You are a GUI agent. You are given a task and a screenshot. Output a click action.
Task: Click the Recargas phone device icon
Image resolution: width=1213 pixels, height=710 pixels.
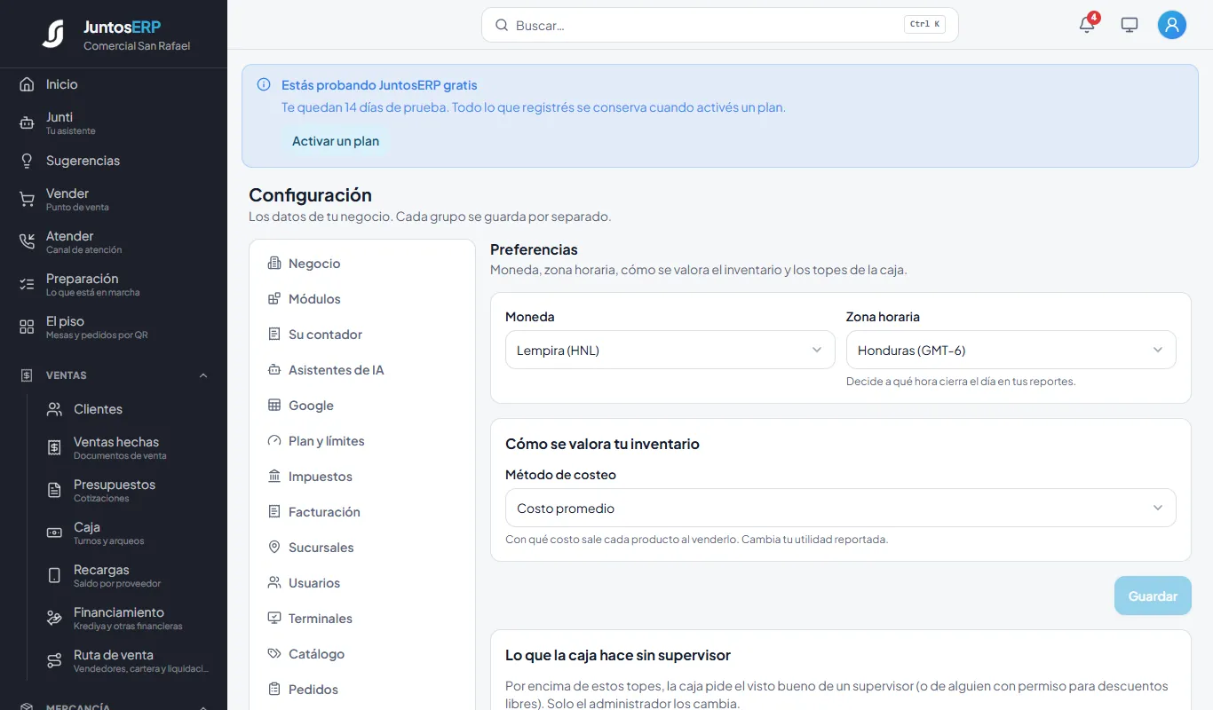[x=54, y=576]
